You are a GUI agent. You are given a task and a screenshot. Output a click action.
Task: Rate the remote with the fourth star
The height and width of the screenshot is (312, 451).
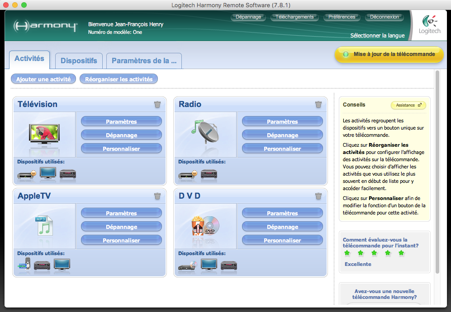point(388,253)
